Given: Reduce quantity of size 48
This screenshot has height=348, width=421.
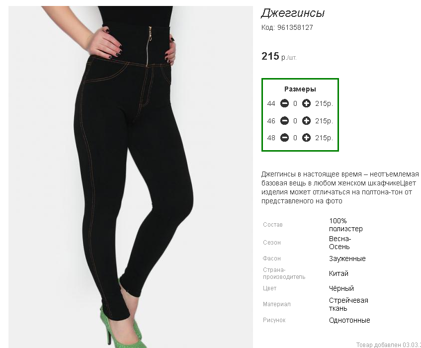Looking at the screenshot, I should [x=284, y=138].
